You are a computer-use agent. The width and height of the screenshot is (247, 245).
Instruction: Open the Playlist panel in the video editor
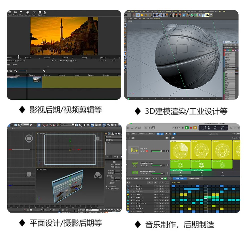click(9, 13)
